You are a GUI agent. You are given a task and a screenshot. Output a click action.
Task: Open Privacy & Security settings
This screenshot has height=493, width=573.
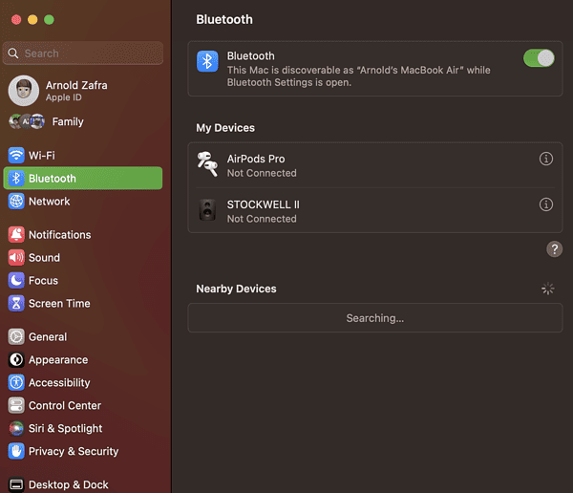[x=73, y=452]
